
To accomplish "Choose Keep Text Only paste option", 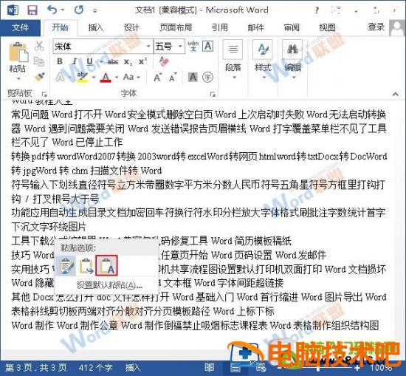I will click(107, 266).
